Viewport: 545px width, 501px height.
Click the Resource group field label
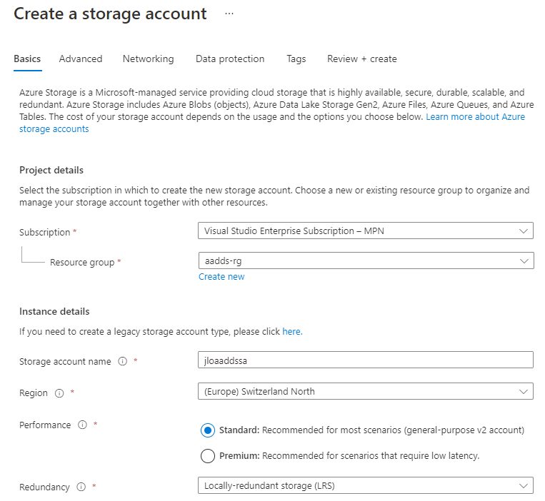82,263
